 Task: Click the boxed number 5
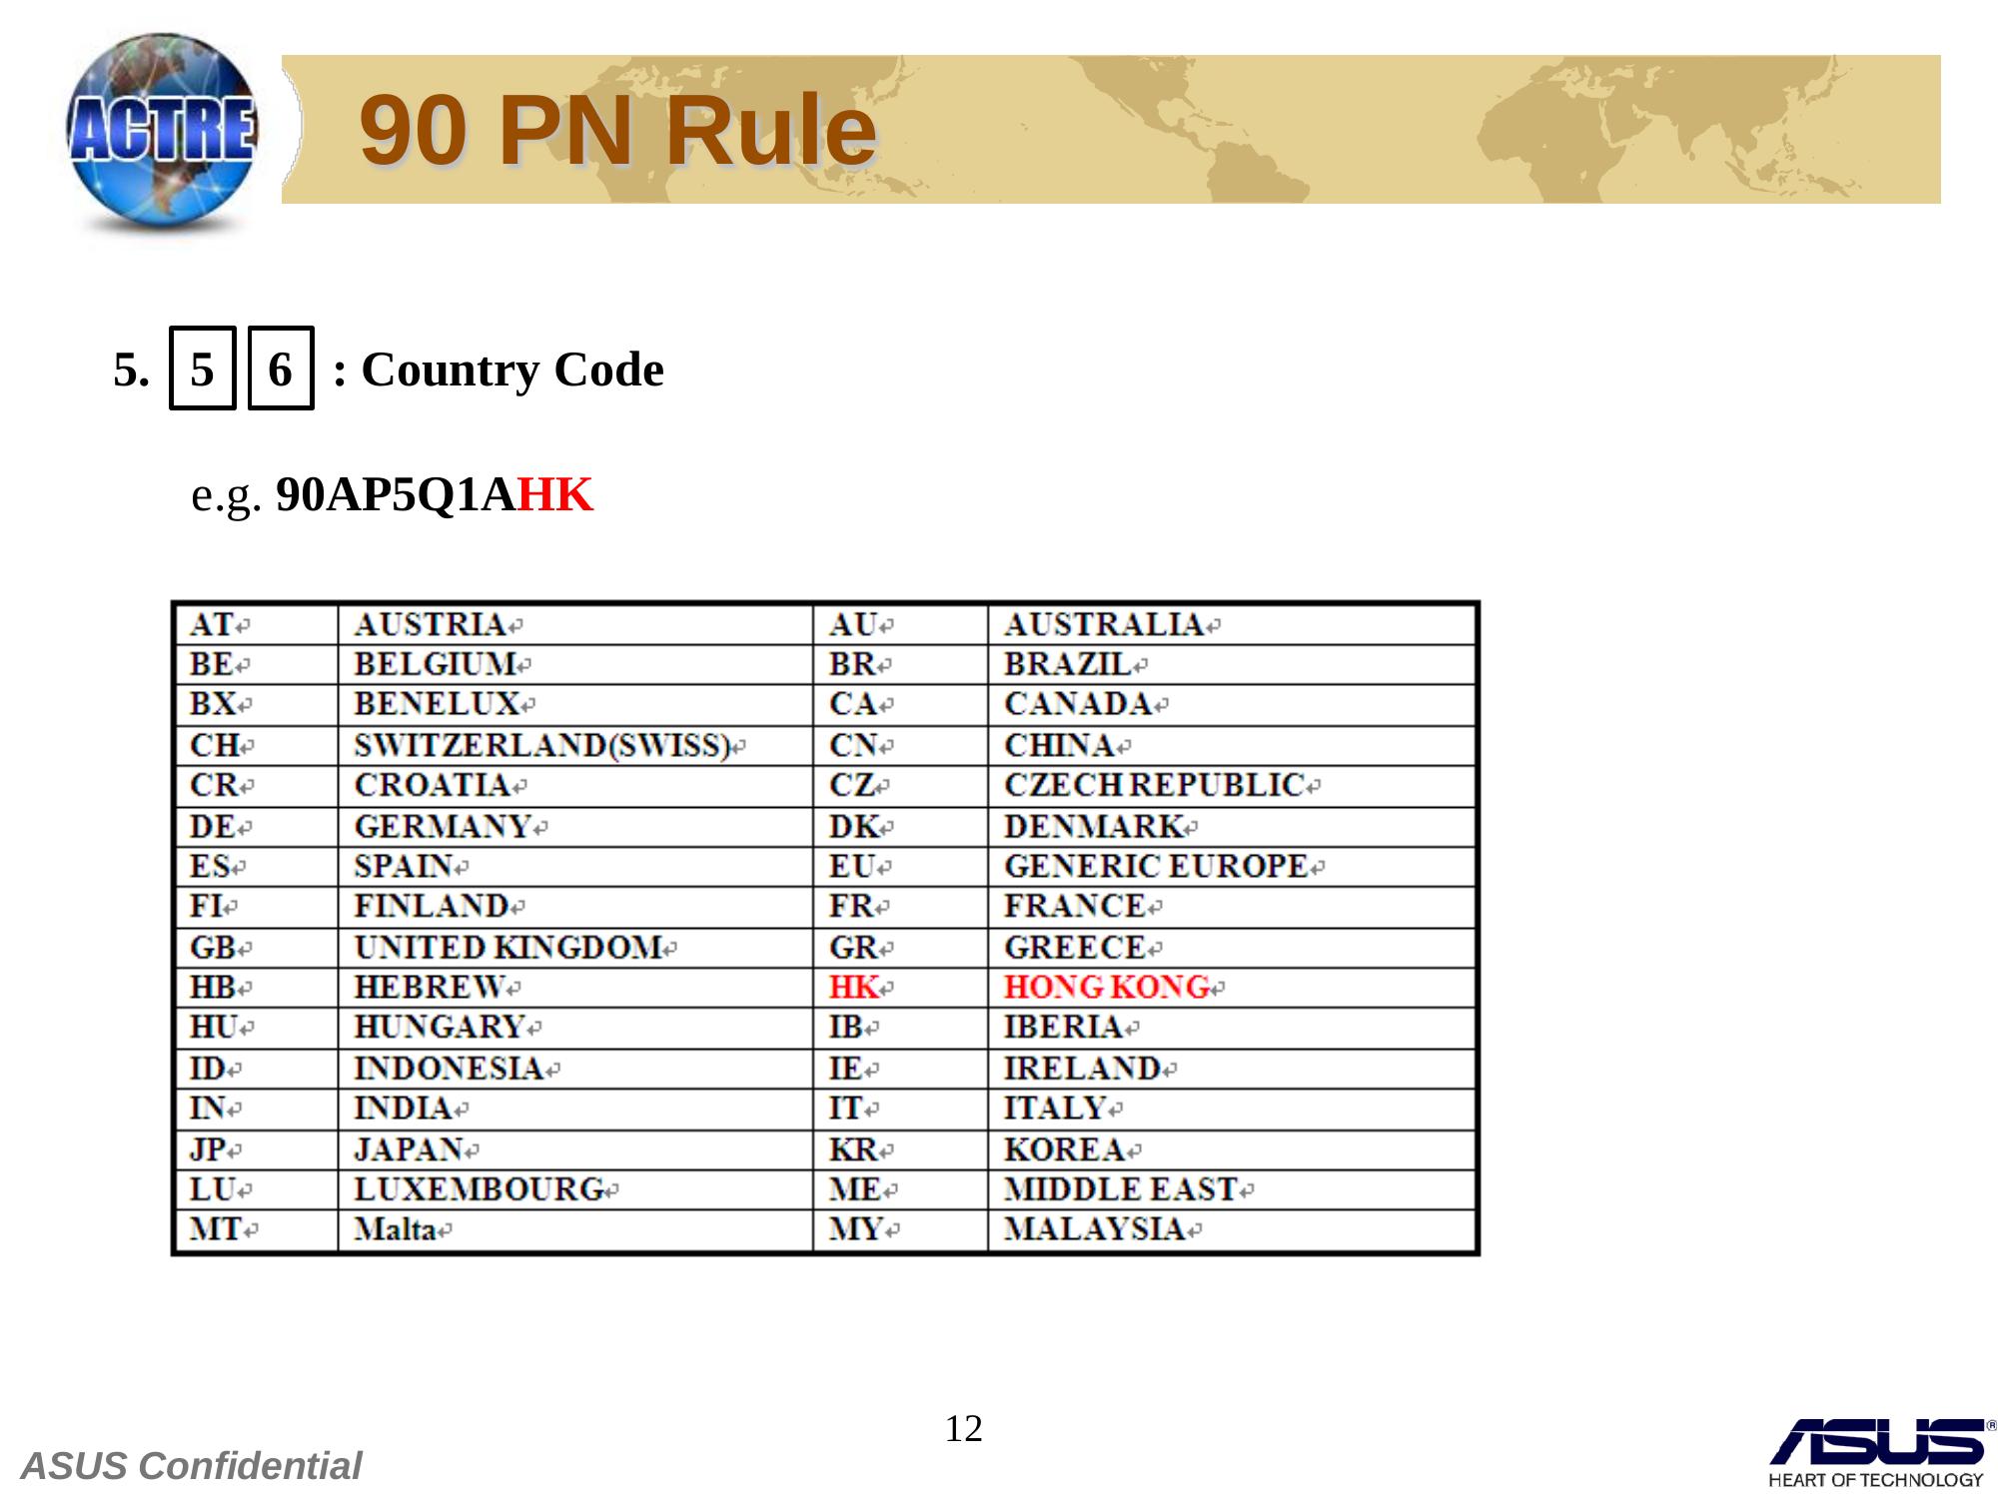[202, 369]
